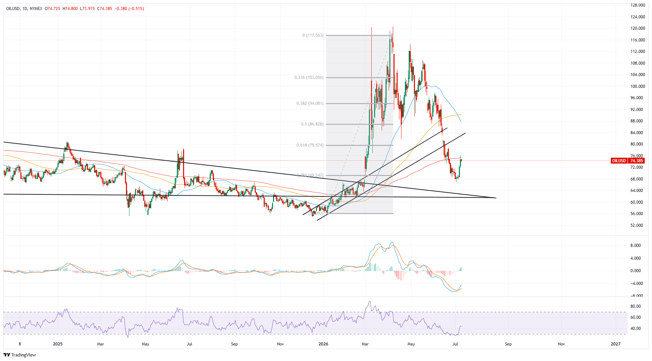Click Fibonacci label 0 (117.563)
Viewport: 652px width, 361px height.
tap(313, 35)
